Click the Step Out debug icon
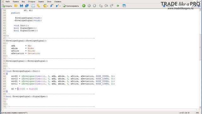 point(111,6)
